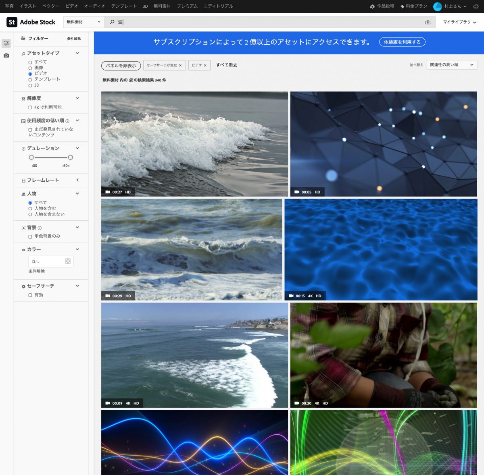This screenshot has width=484, height=475.
Task: Click the Adobe Stock logo icon
Action: point(12,22)
